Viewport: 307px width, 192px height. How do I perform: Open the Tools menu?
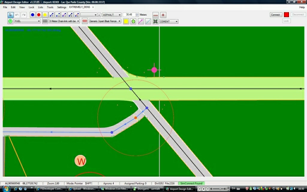50,7
